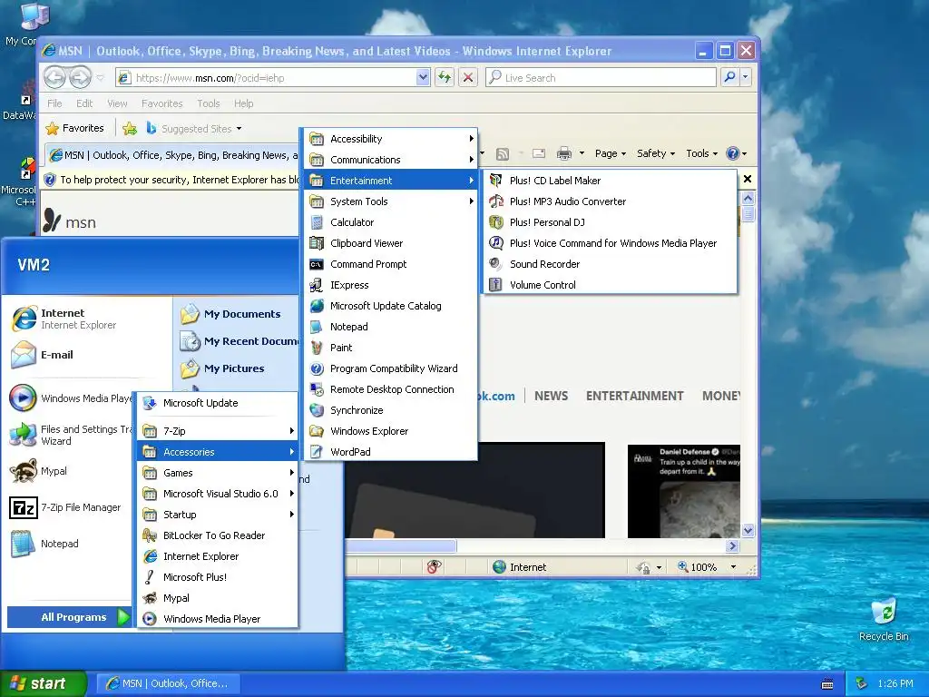Start Plus! Voice Command for Windows Media Player
Viewport: 929px width, 697px height.
coord(611,243)
